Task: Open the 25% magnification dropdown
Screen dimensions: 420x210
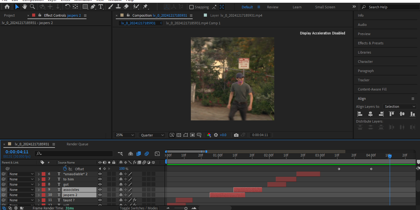Action: click(x=125, y=135)
